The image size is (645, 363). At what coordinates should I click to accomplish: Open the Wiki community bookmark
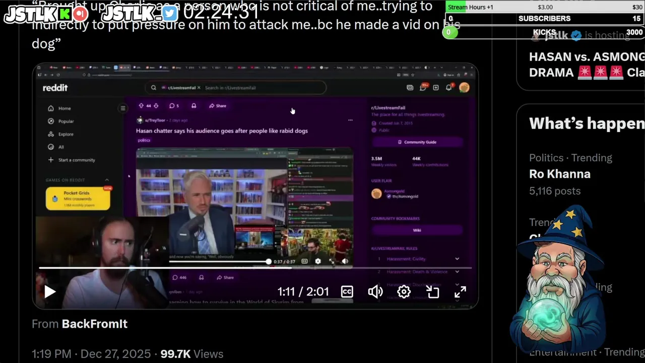[x=417, y=230]
